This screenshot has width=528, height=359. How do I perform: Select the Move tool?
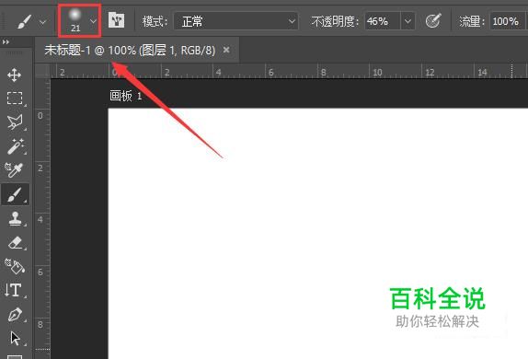pos(14,75)
